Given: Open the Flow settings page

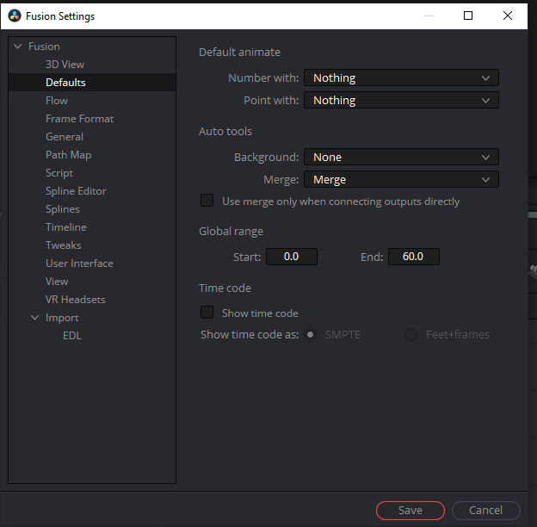Looking at the screenshot, I should [x=57, y=101].
